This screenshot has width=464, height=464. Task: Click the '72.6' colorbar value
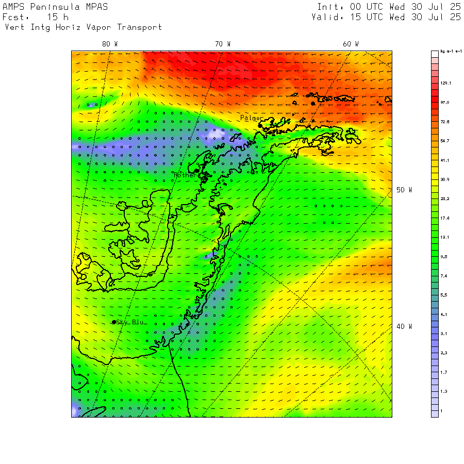(x=445, y=122)
